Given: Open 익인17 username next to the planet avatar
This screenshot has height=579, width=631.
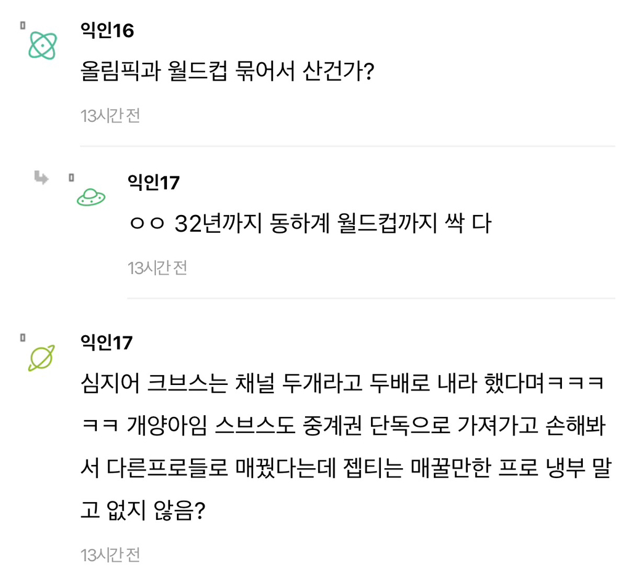Looking at the screenshot, I should coord(107,342).
